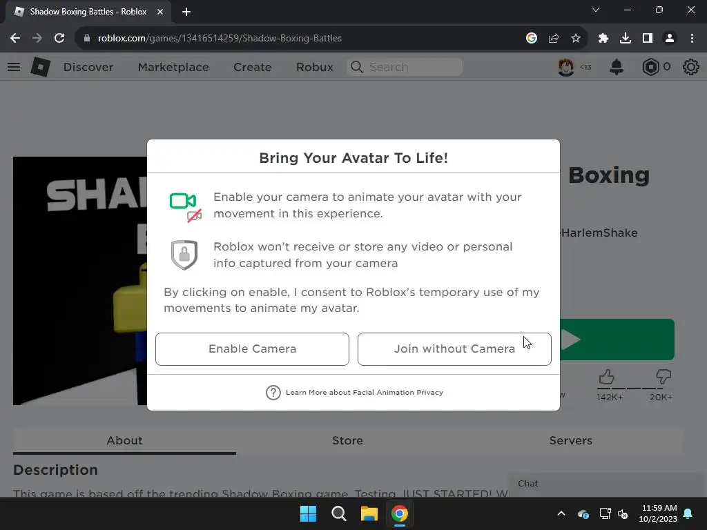Click the "Description" heading

(55, 470)
